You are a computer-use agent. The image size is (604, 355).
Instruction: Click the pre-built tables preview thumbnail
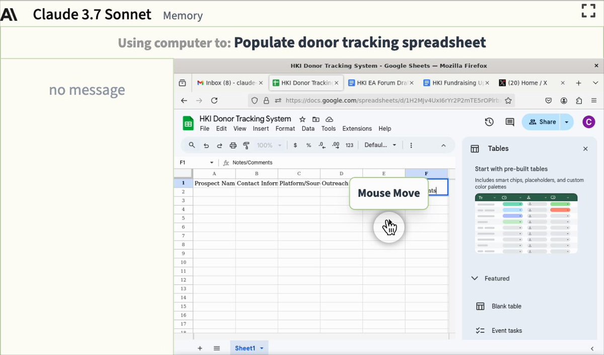click(x=526, y=224)
